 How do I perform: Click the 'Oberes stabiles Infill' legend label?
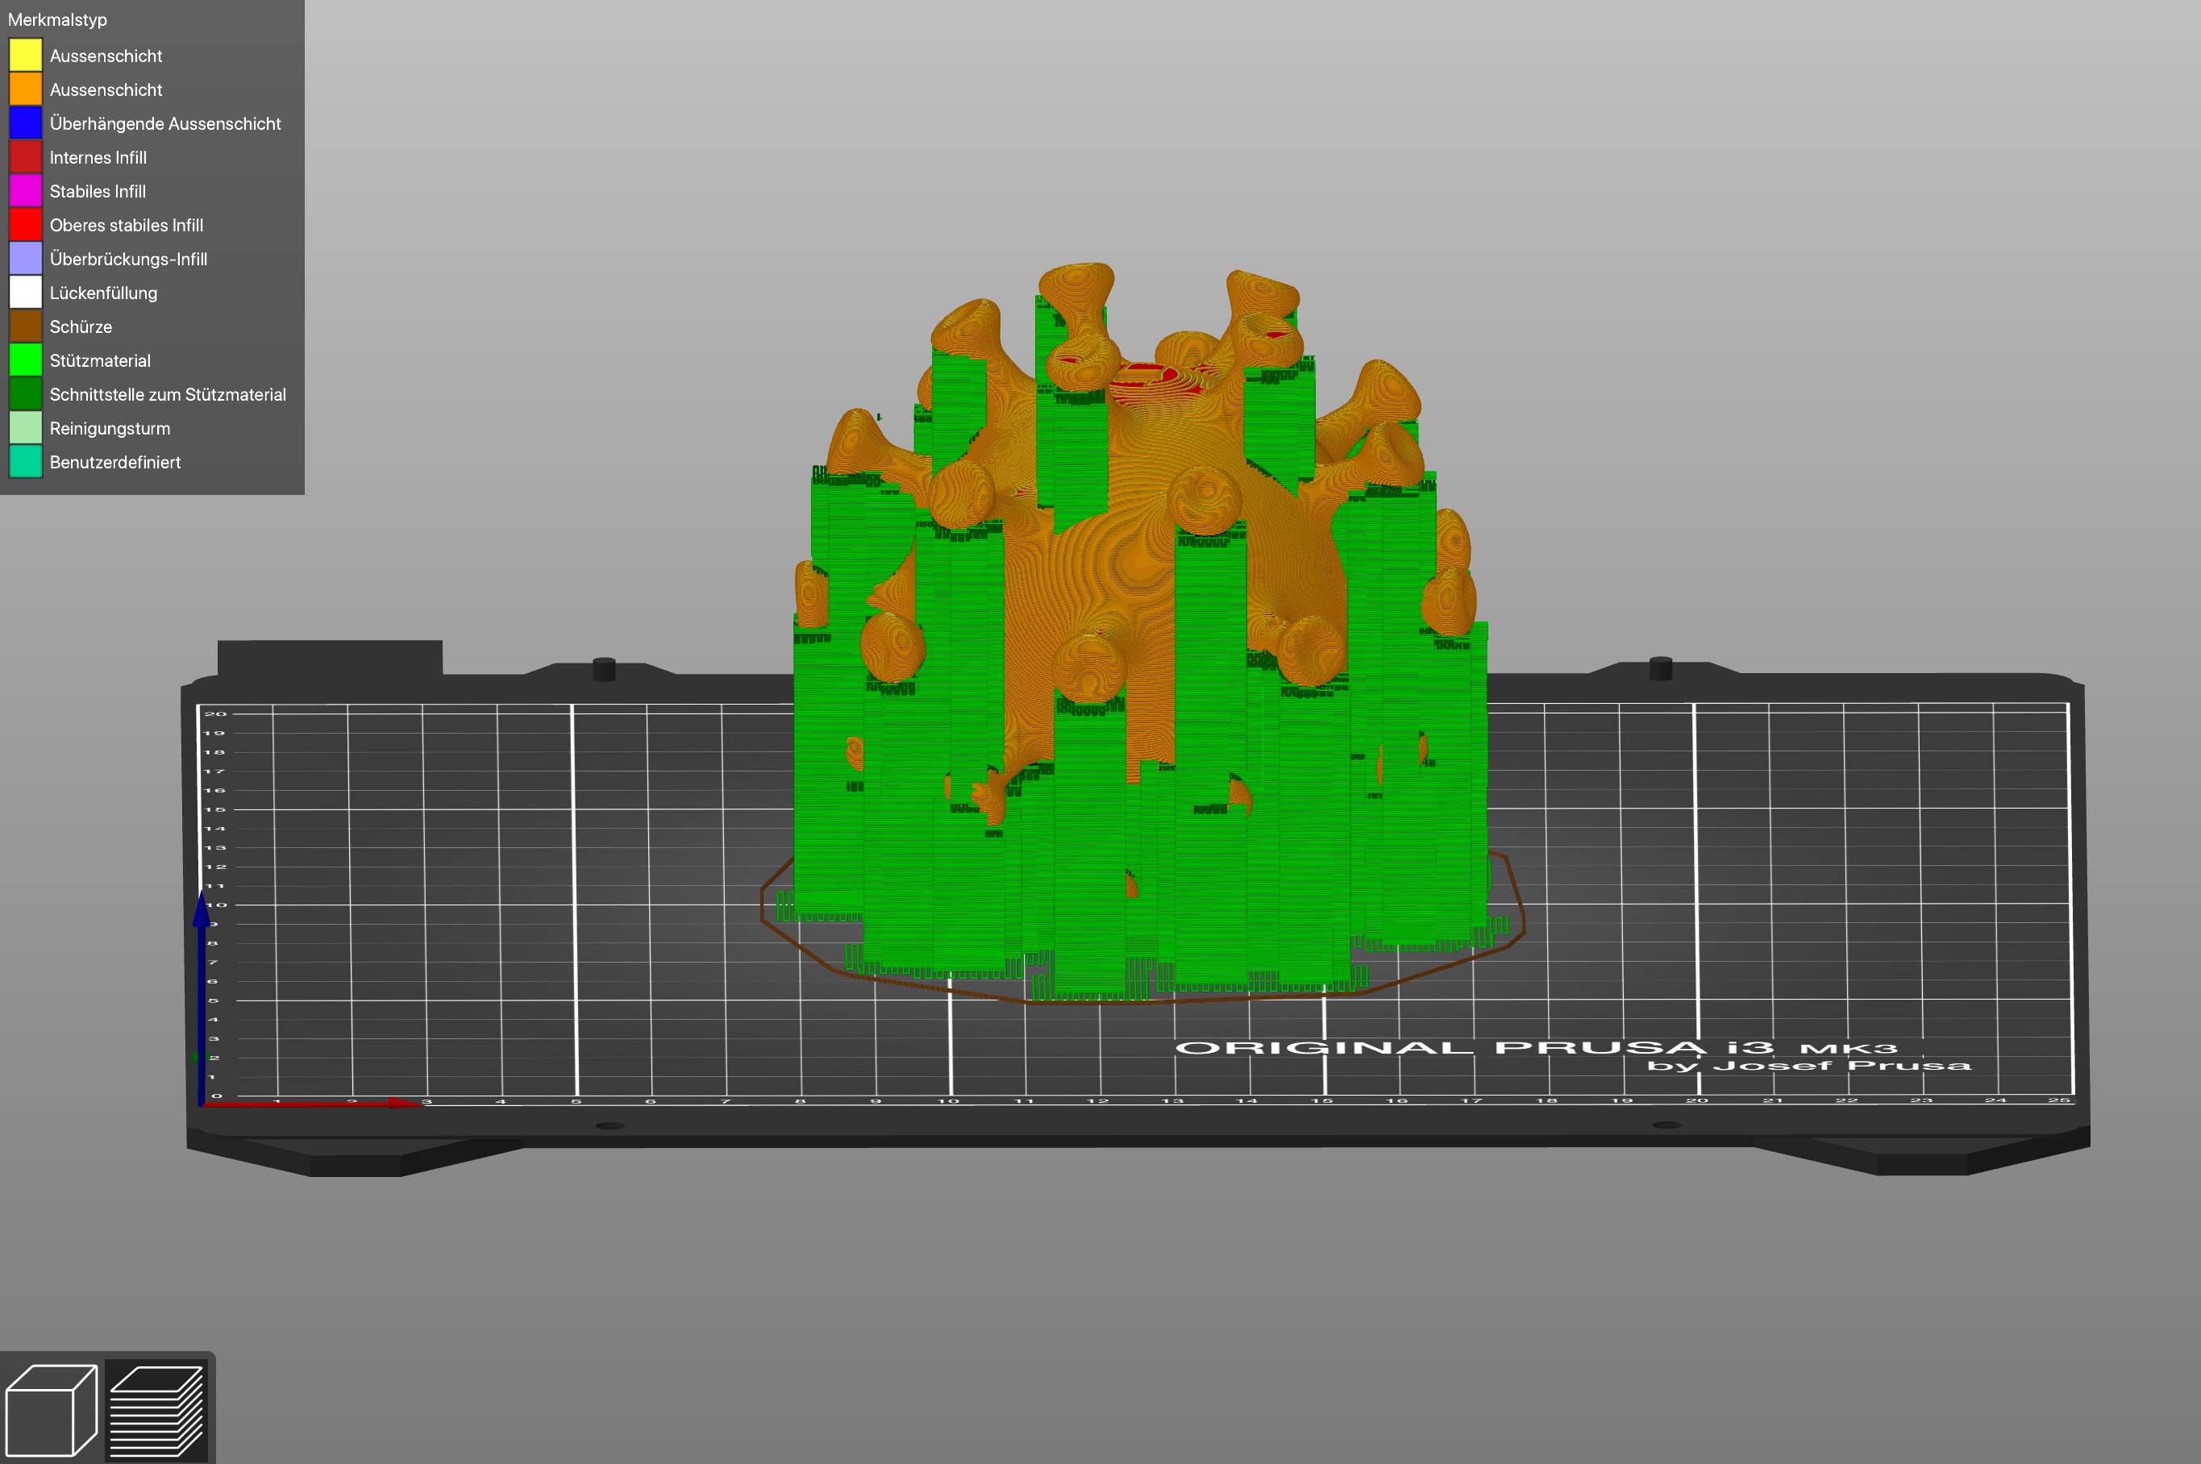click(126, 225)
